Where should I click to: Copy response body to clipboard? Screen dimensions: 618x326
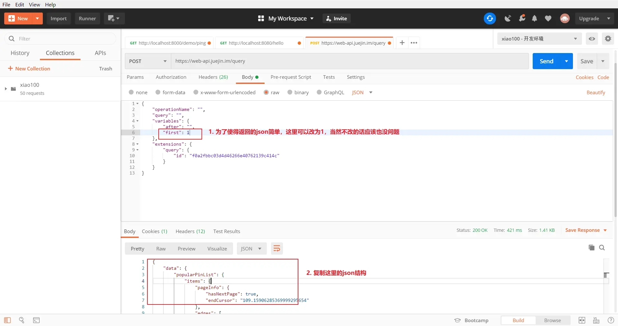pos(591,248)
